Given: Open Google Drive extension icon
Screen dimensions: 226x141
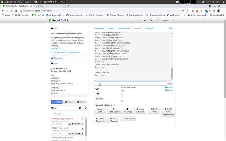Looking at the screenshot, I should [x=193, y=11].
